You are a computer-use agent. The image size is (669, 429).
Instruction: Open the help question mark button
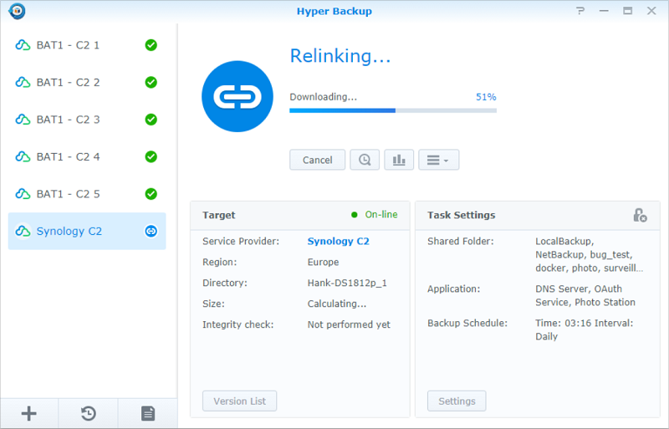[x=581, y=11]
